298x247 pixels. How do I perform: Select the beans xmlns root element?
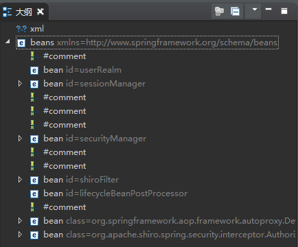pos(147,43)
